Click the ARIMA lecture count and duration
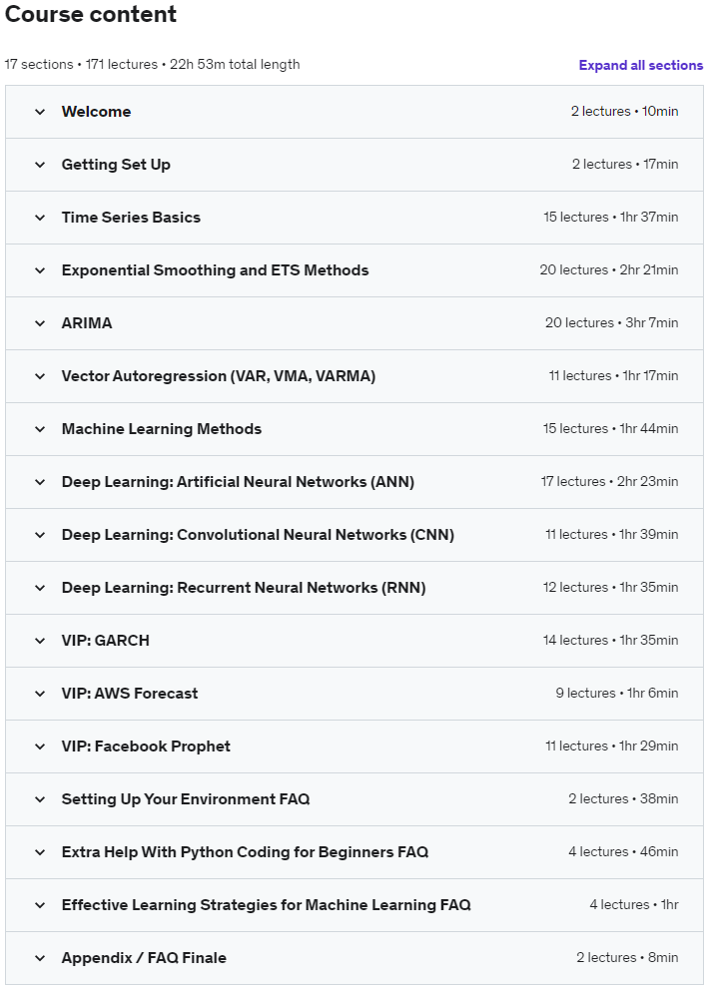This screenshot has height=992, width=708. click(611, 323)
